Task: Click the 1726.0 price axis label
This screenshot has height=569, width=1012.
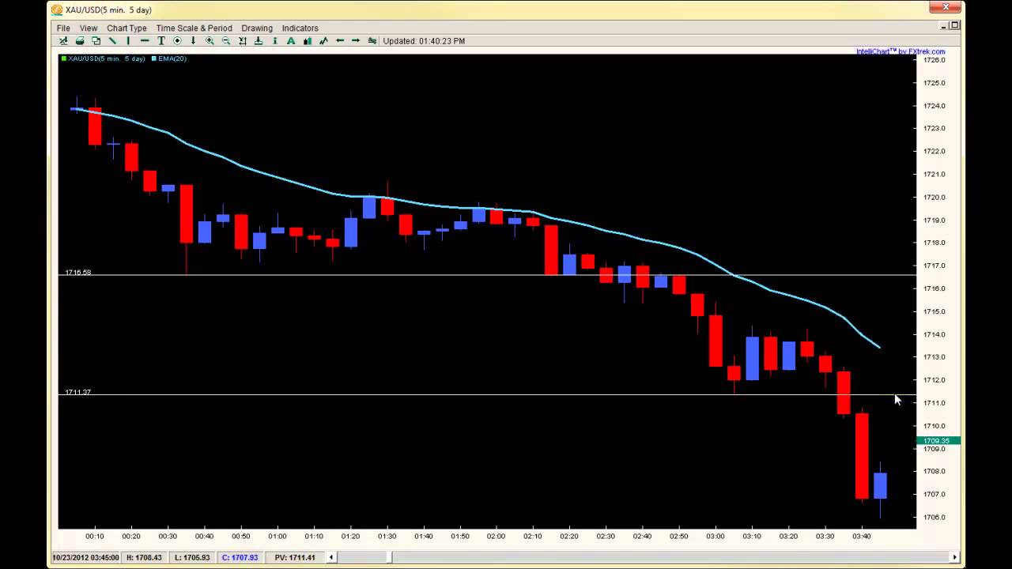Action: coord(935,60)
